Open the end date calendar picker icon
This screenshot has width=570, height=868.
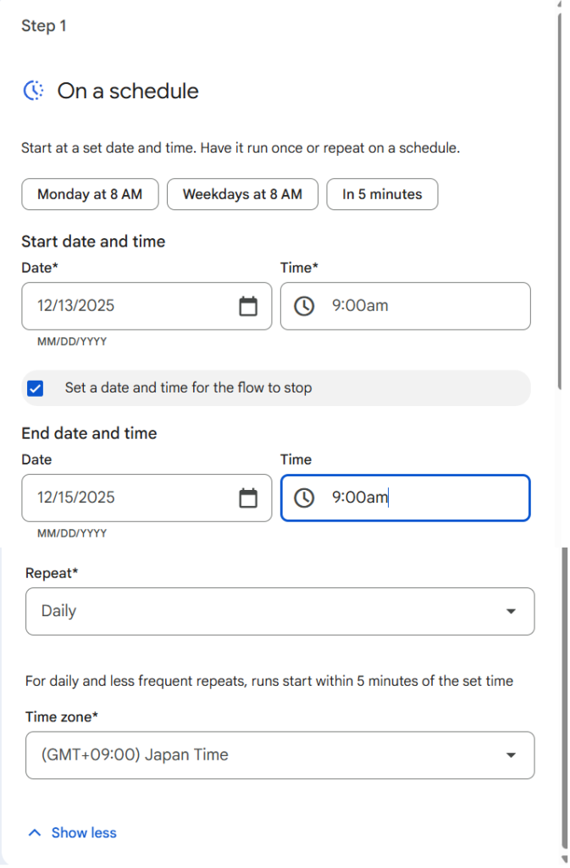248,498
